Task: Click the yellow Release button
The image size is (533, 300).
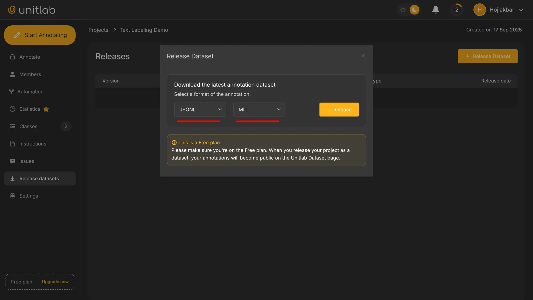Action: click(339, 110)
